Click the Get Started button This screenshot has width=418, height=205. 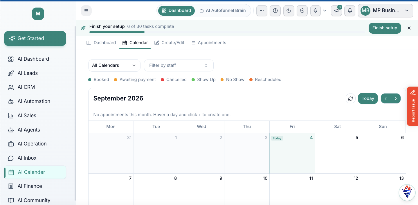[35, 38]
